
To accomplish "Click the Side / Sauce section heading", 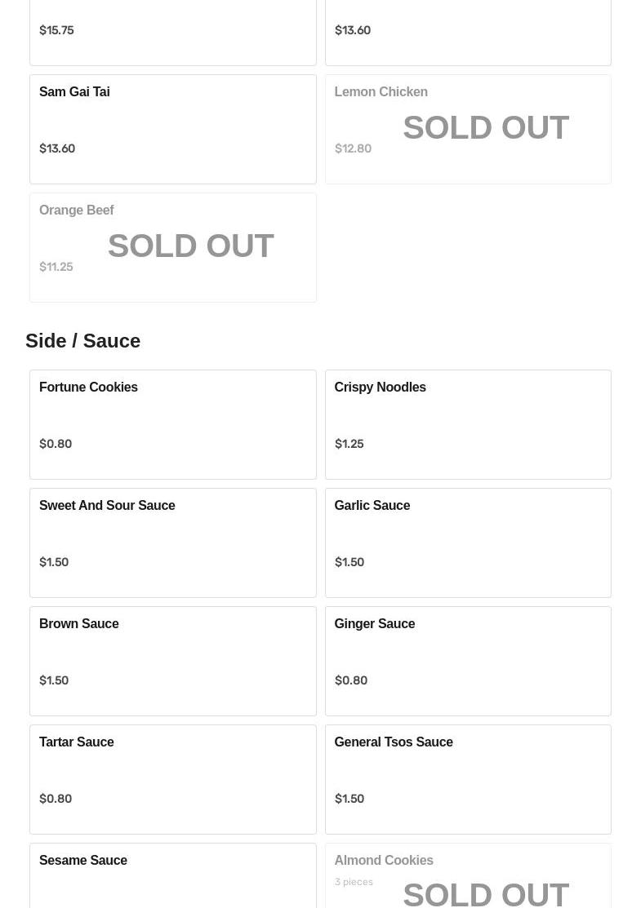I will pos(82,340).
